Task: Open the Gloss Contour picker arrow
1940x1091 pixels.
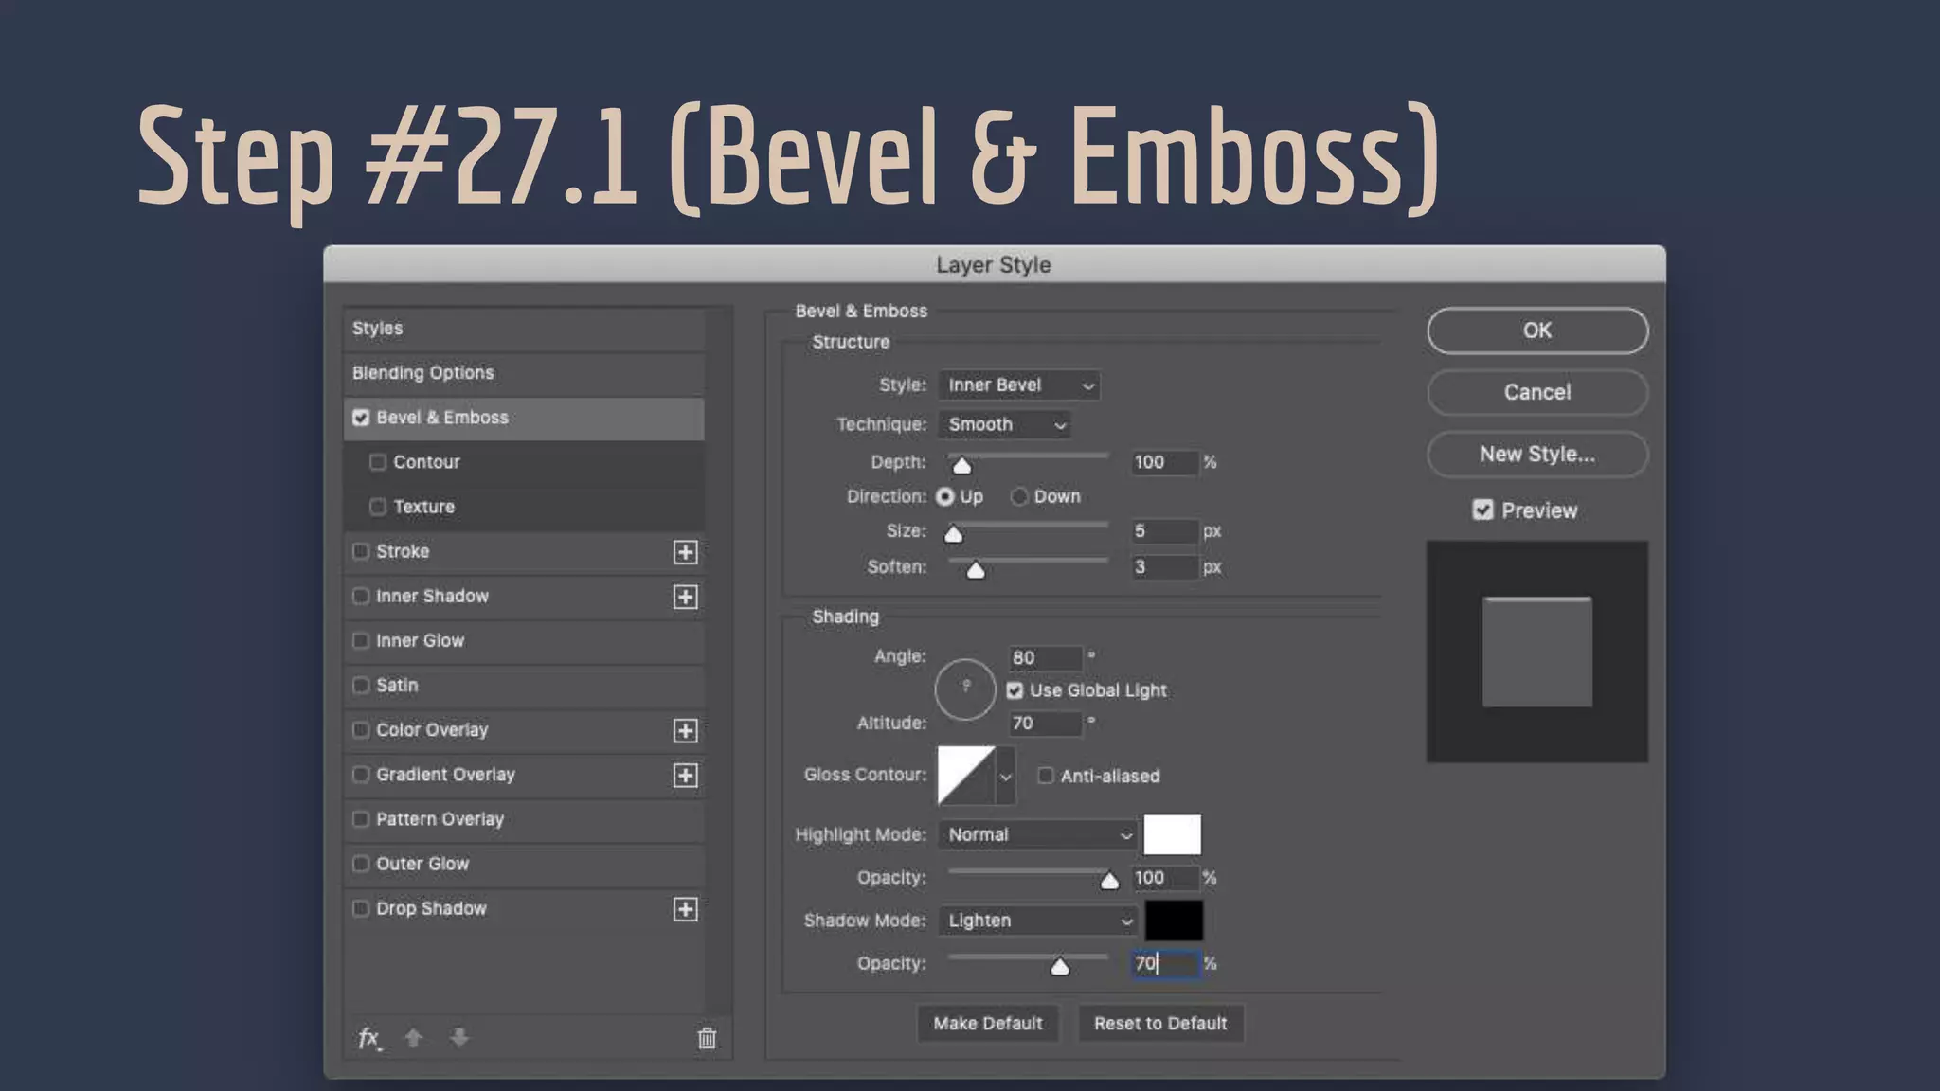Action: click(x=1006, y=776)
